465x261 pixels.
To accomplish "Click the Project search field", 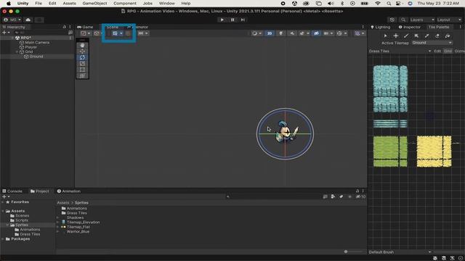I will 273,196.
